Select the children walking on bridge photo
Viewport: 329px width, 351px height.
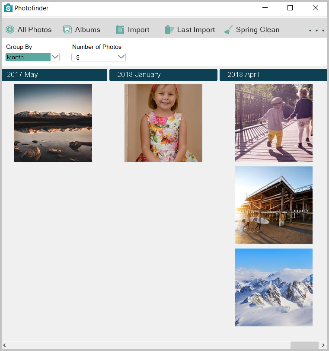pos(274,123)
